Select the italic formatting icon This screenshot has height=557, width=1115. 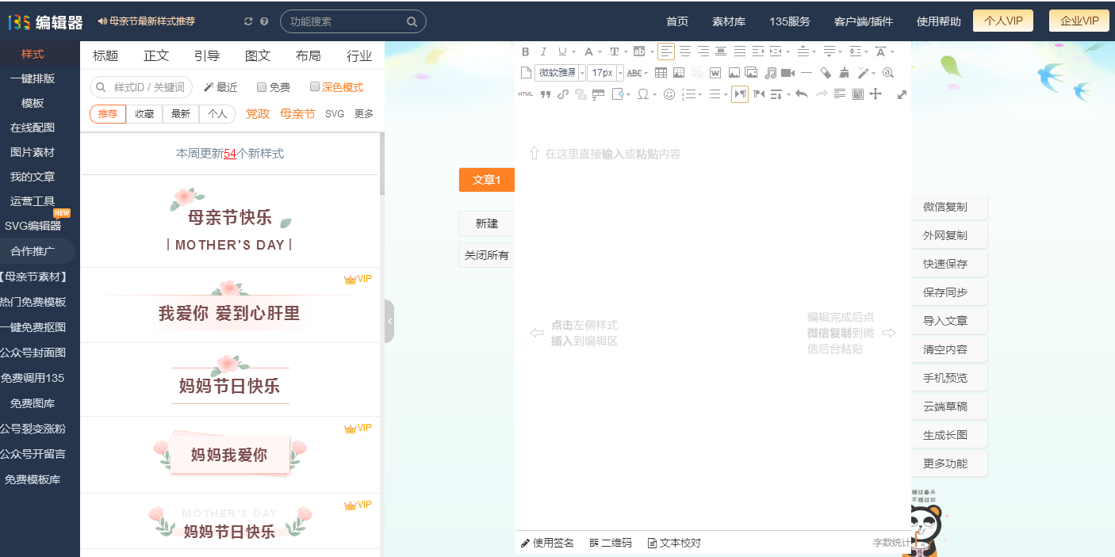(542, 52)
